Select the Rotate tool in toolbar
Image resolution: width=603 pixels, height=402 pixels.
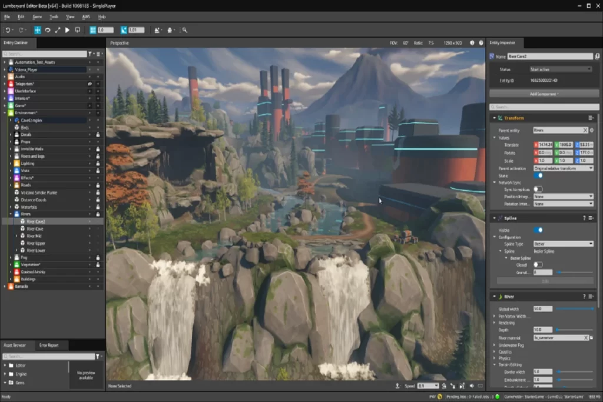pyautogui.click(x=48, y=30)
